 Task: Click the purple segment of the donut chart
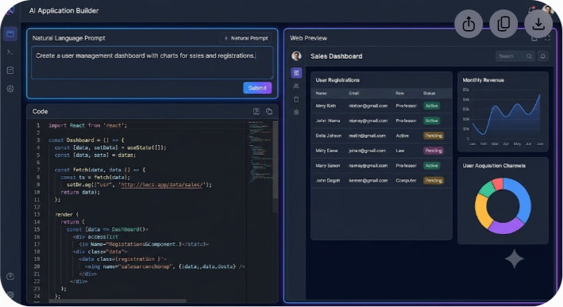[506, 227]
